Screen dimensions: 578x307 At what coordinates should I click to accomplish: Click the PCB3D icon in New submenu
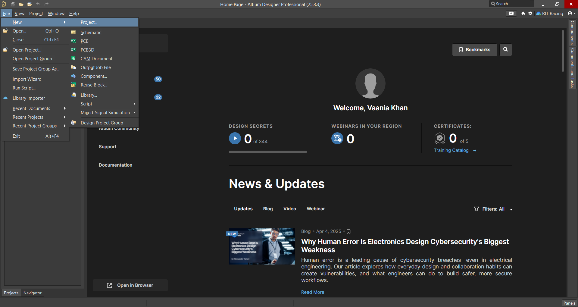73,50
